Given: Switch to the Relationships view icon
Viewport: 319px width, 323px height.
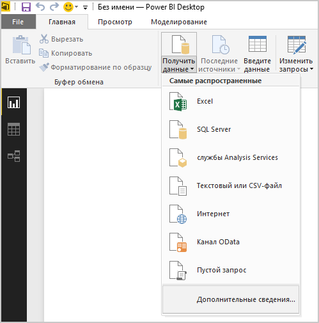Looking at the screenshot, I should pyautogui.click(x=14, y=156).
